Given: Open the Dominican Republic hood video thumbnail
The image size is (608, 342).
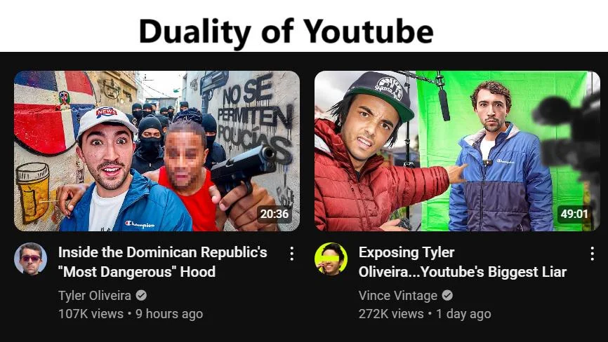Looking at the screenshot, I should (x=157, y=151).
